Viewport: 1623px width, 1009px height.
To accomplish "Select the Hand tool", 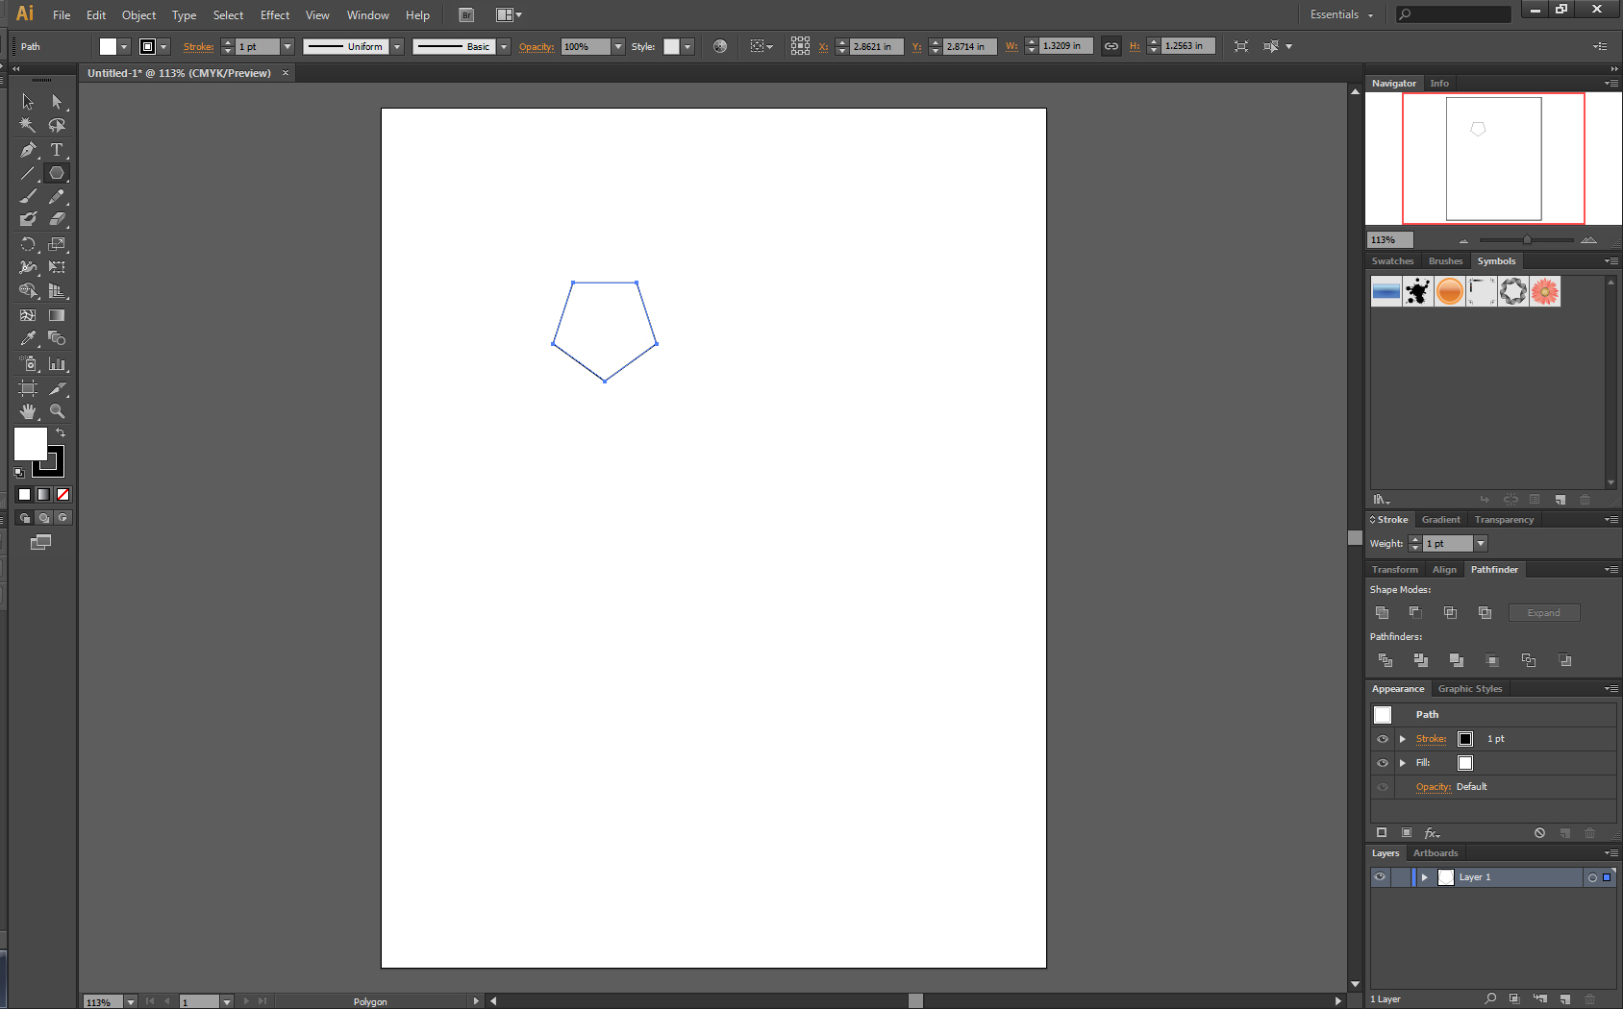I will click(x=28, y=411).
